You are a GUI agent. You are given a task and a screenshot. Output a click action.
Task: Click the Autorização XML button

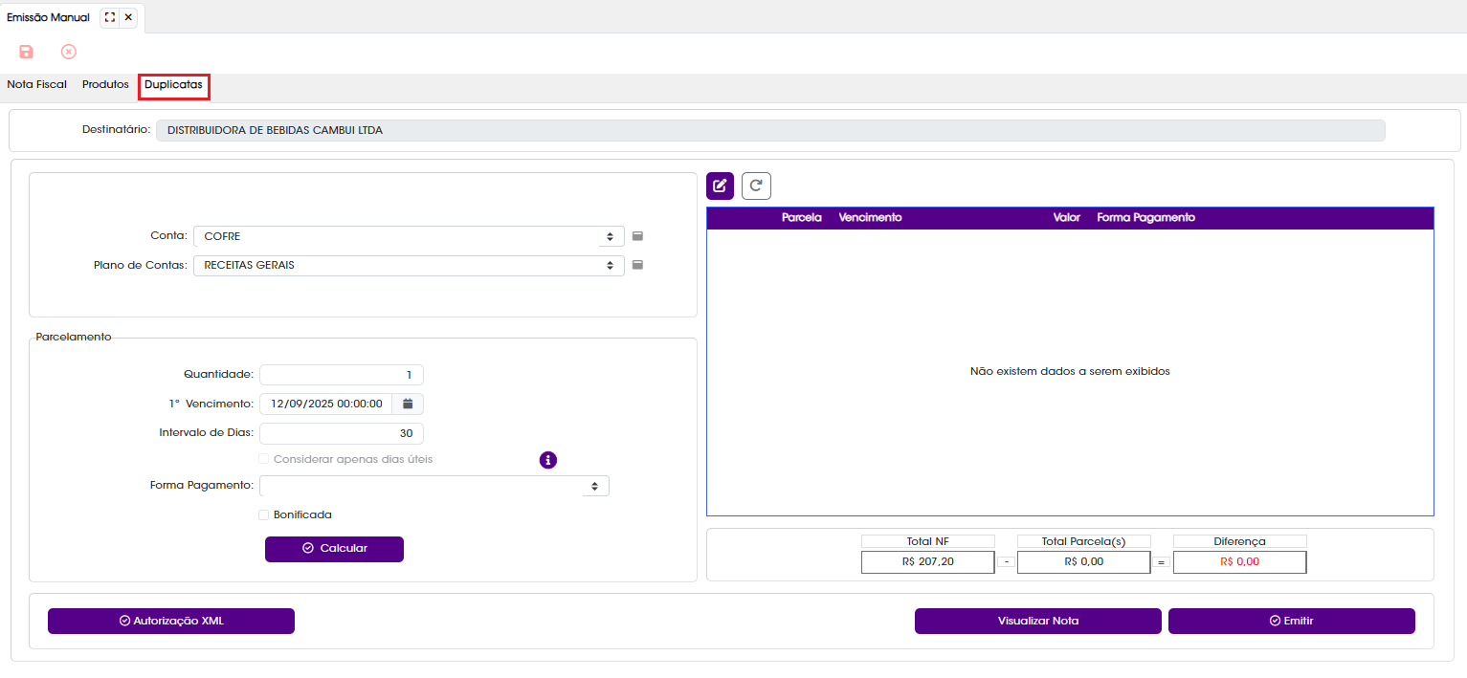pyautogui.click(x=171, y=621)
